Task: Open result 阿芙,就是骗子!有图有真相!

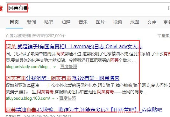Action: [74, 47]
